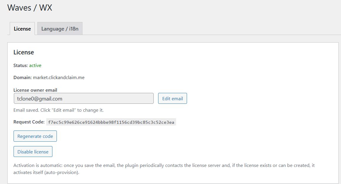Click the Waves / WX page title

click(29, 8)
